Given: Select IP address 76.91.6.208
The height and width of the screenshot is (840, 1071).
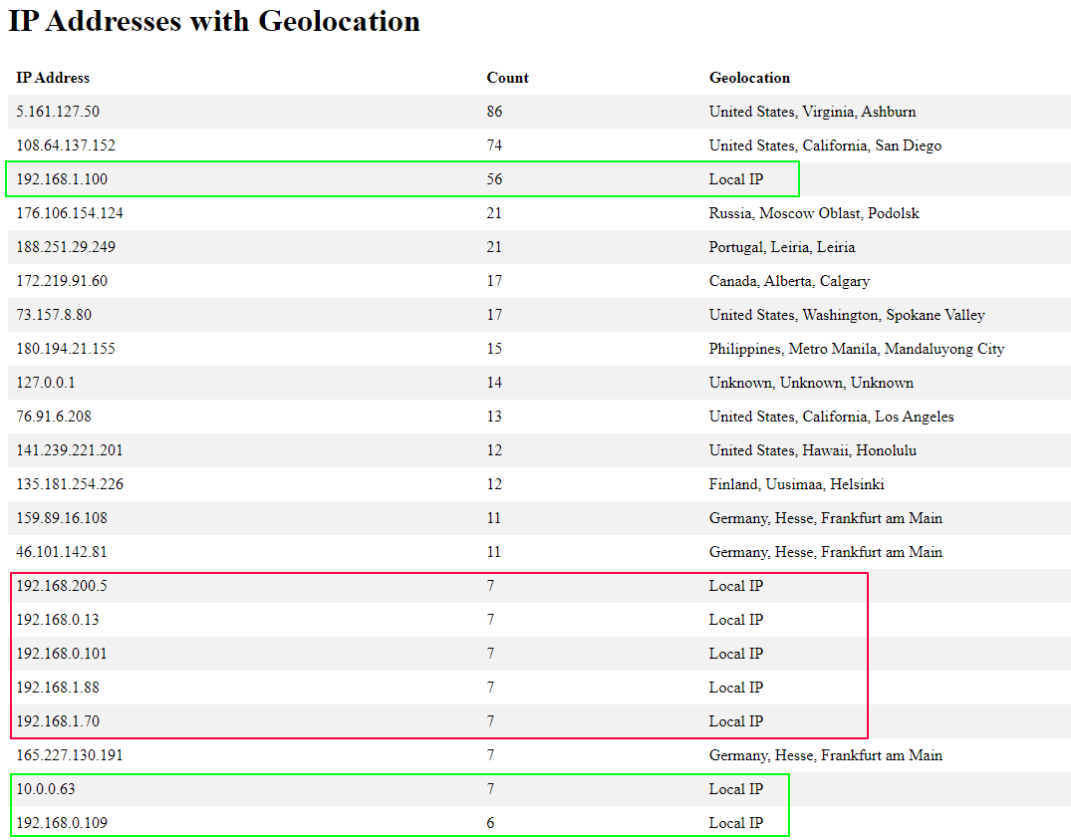Looking at the screenshot, I should pyautogui.click(x=54, y=417).
